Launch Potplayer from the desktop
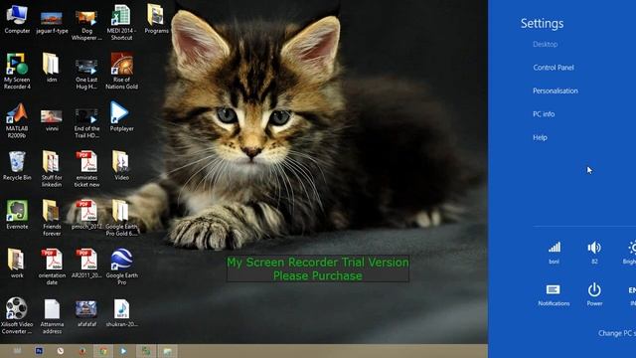The width and height of the screenshot is (636, 358). pos(121,117)
